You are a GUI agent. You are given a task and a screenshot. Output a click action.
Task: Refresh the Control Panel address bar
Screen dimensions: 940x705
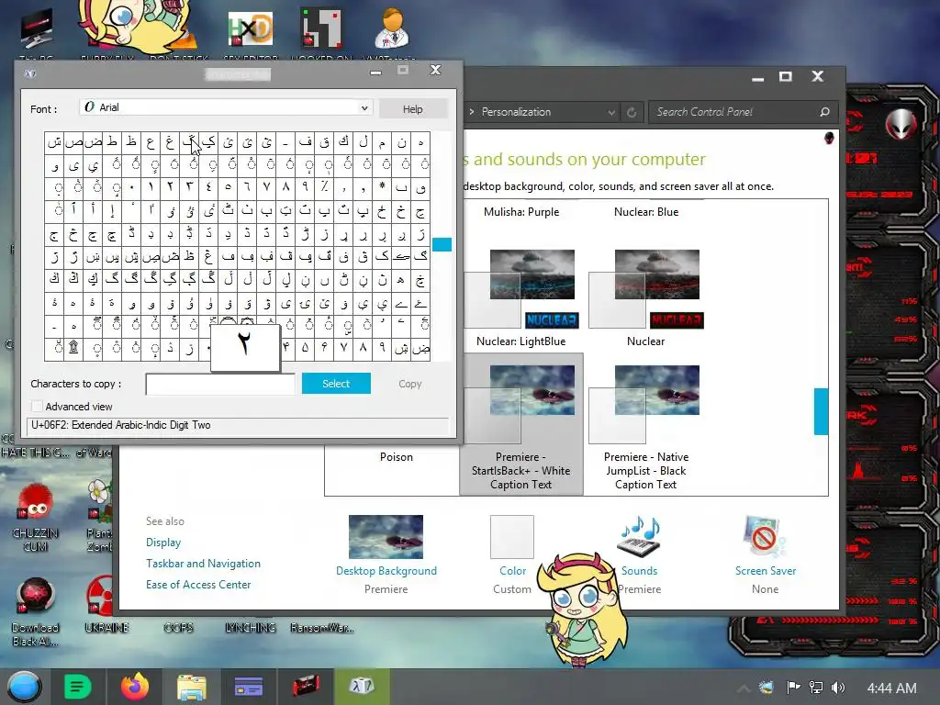coord(632,112)
